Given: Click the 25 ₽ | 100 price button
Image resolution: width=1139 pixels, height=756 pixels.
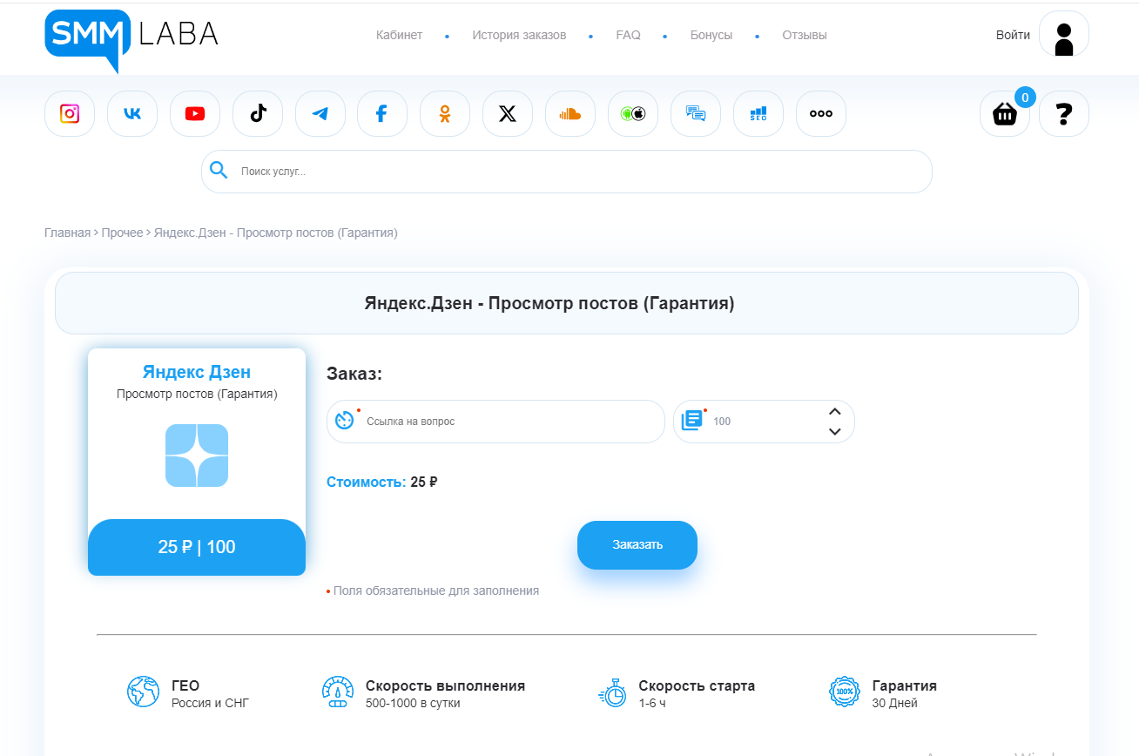Looking at the screenshot, I should coord(197,547).
